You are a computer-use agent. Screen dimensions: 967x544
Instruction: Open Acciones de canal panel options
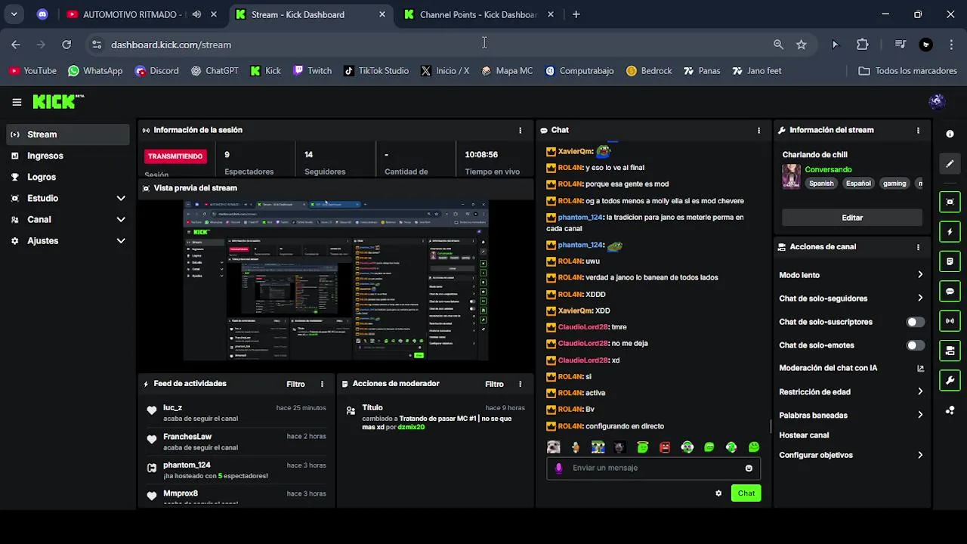(918, 247)
